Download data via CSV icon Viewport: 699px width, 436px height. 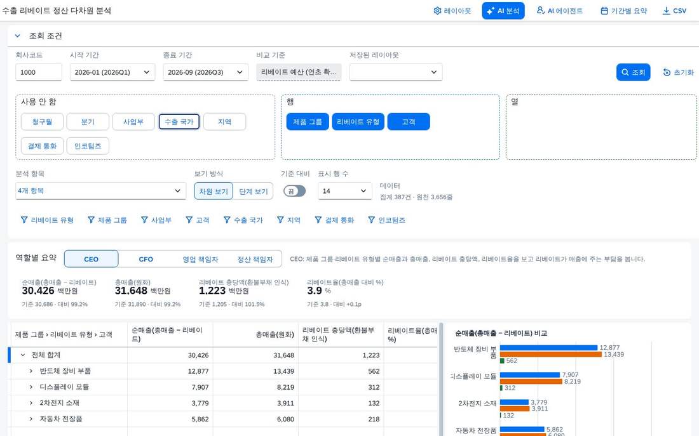pyautogui.click(x=674, y=11)
